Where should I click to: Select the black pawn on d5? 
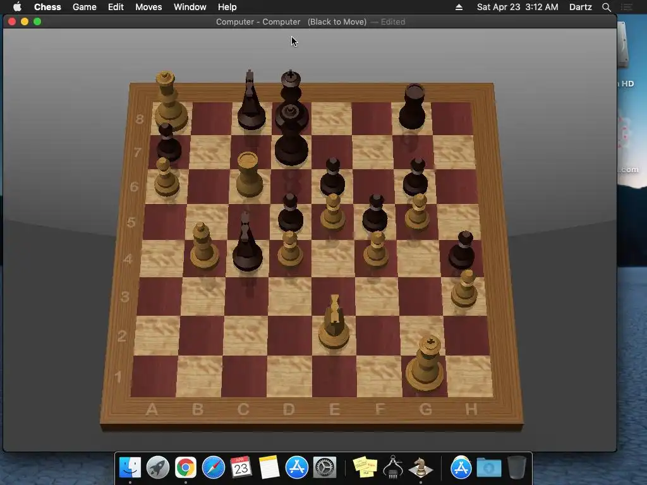pyautogui.click(x=291, y=213)
